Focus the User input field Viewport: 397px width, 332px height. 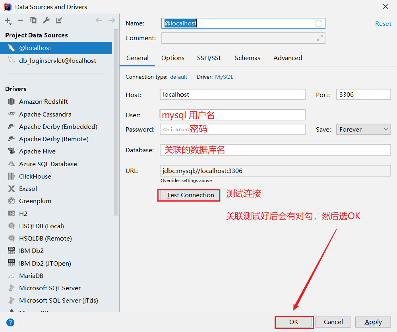(232, 115)
